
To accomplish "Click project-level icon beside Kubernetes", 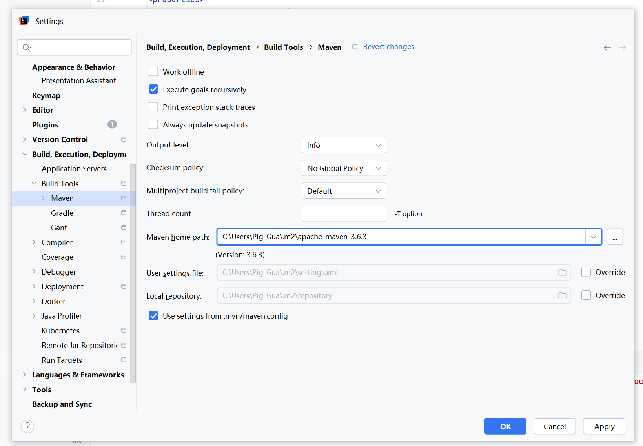I will [124, 330].
